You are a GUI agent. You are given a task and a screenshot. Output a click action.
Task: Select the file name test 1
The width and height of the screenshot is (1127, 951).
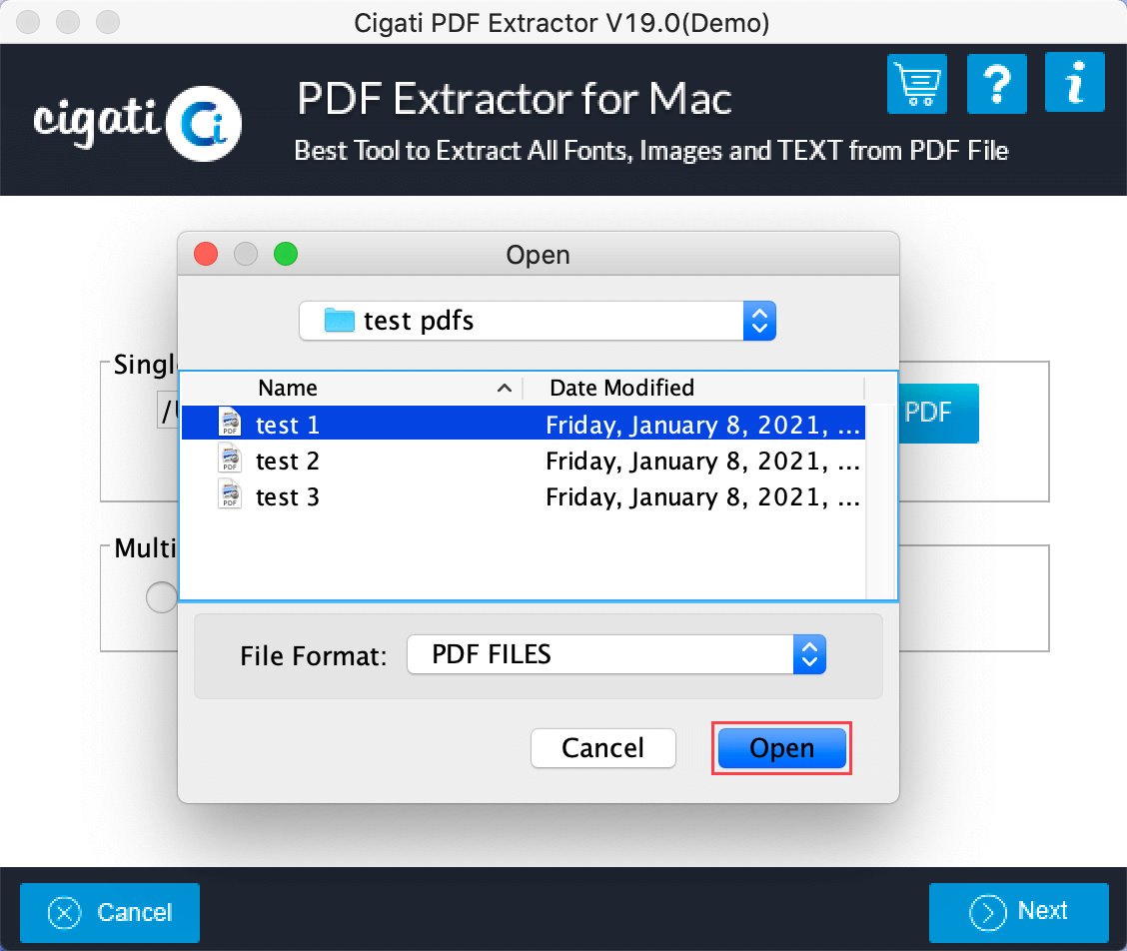pos(288,425)
